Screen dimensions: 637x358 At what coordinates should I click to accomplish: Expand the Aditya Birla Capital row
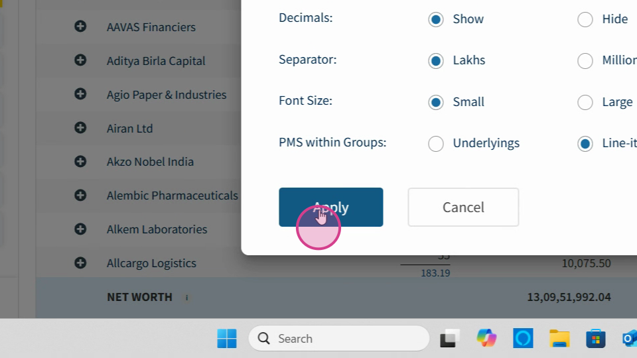[x=80, y=60]
